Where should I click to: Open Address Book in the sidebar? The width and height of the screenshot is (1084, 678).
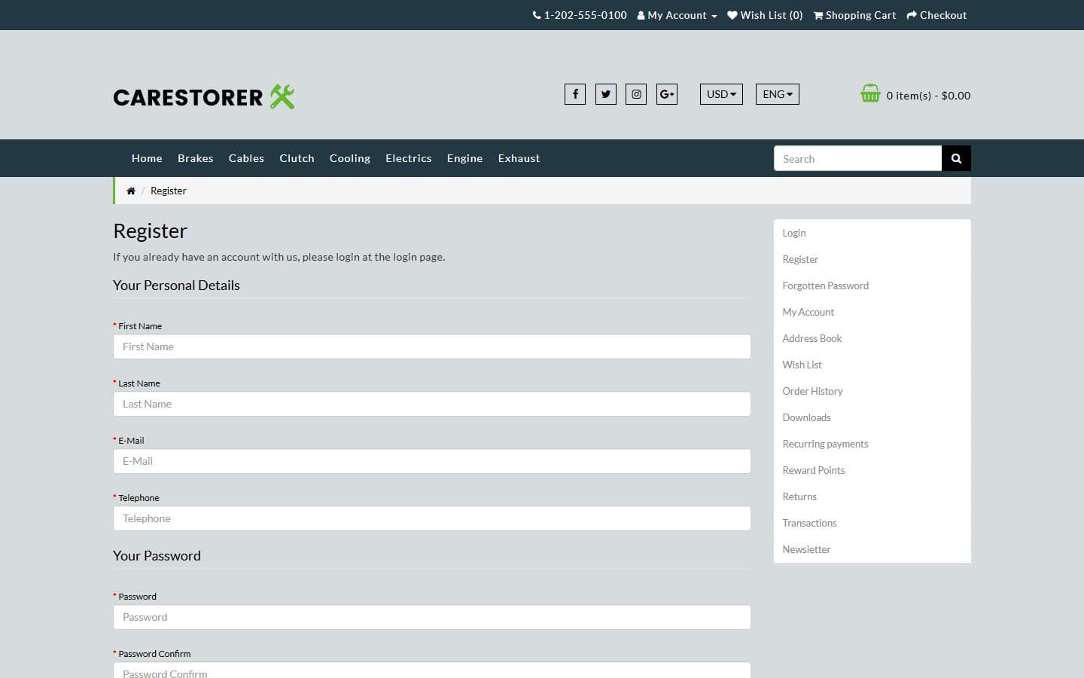(x=811, y=338)
